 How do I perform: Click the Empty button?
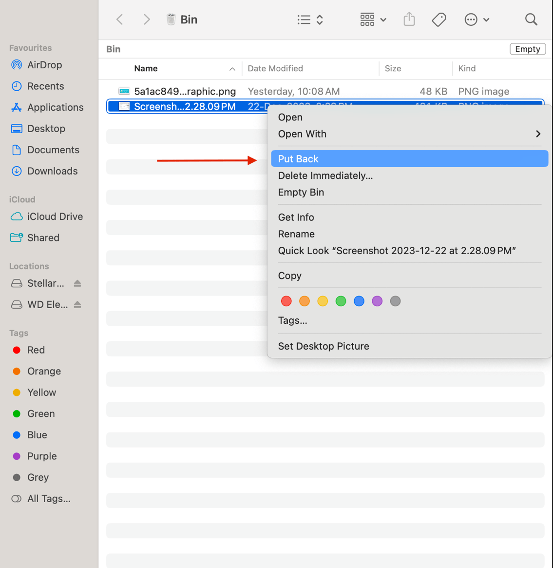coord(527,49)
